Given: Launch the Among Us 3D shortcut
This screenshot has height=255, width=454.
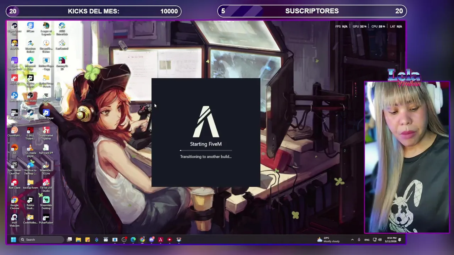Looking at the screenshot, I should [x=62, y=63].
